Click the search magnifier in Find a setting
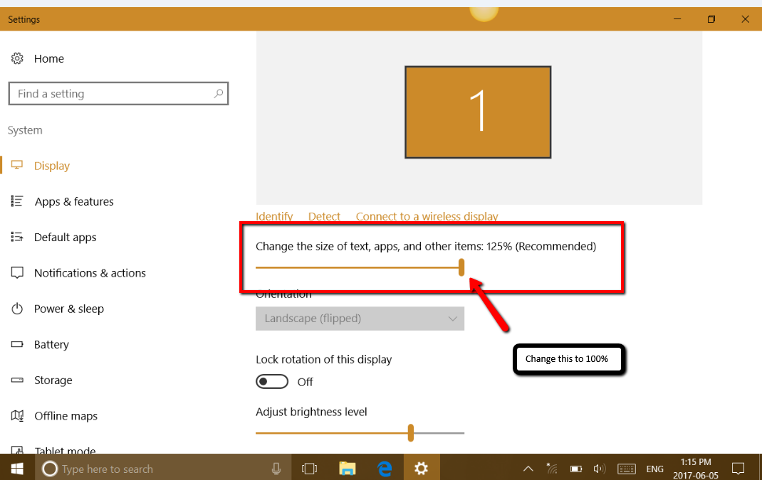Image resolution: width=762 pixels, height=480 pixels. click(219, 93)
